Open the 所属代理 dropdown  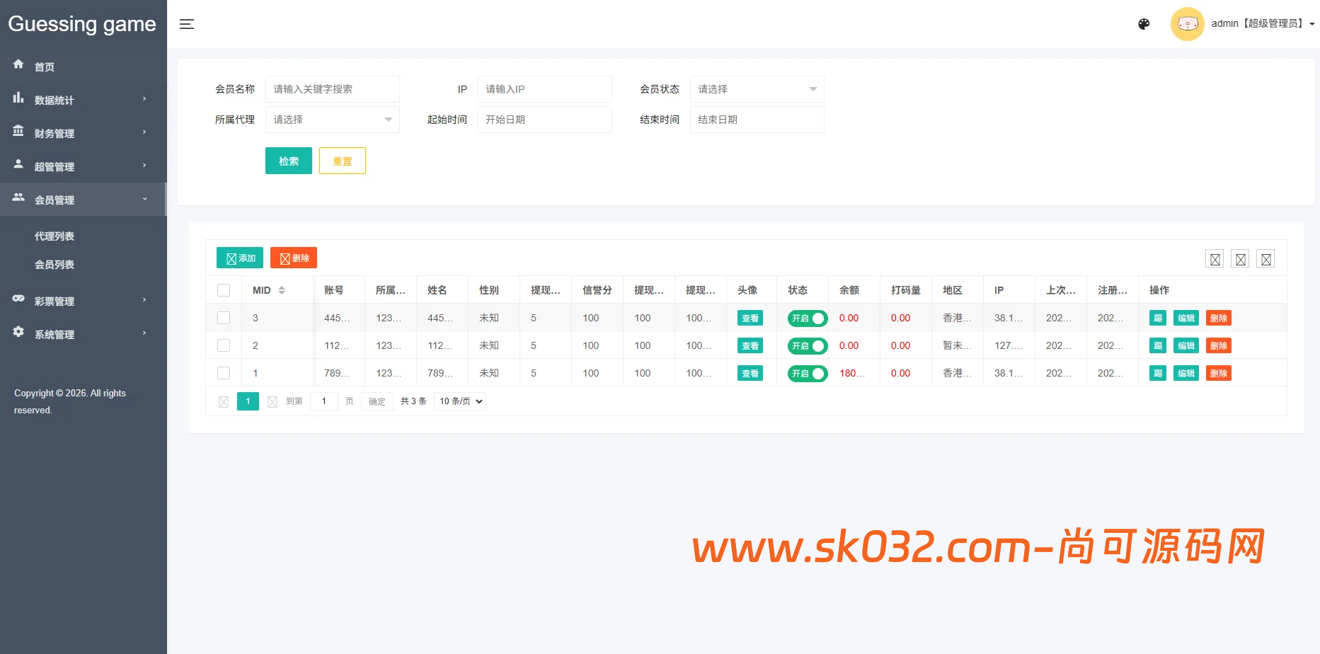click(332, 120)
